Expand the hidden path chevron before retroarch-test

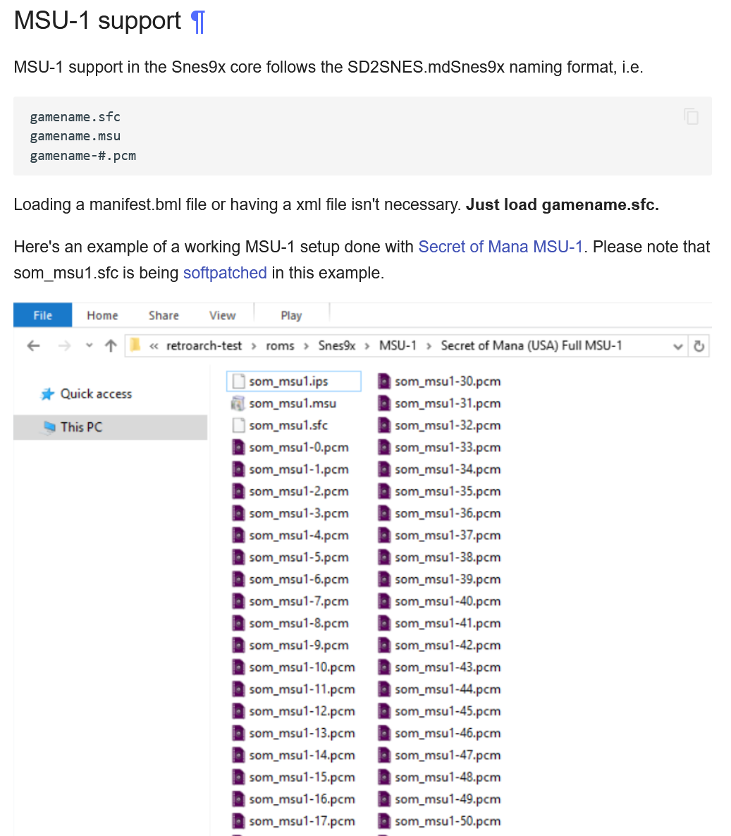point(154,347)
